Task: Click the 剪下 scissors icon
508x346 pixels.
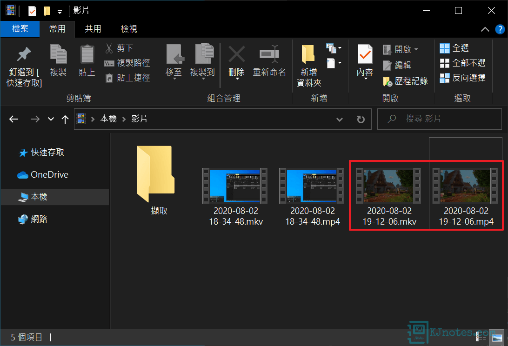Action: point(109,48)
